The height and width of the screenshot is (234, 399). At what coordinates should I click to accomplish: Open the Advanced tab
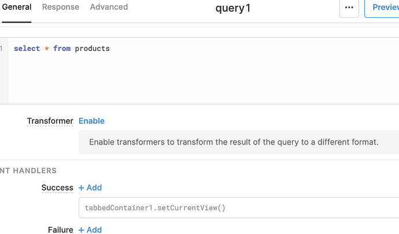[x=109, y=7]
